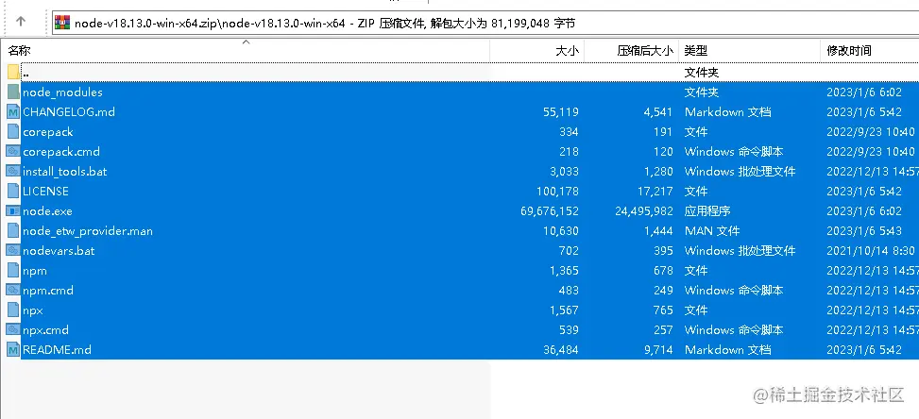Select the npm.cmd file name

point(48,291)
